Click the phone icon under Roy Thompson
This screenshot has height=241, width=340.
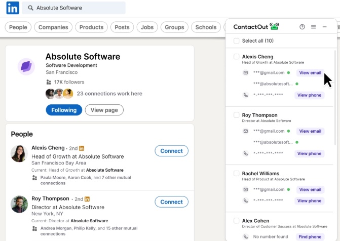pyautogui.click(x=245, y=153)
